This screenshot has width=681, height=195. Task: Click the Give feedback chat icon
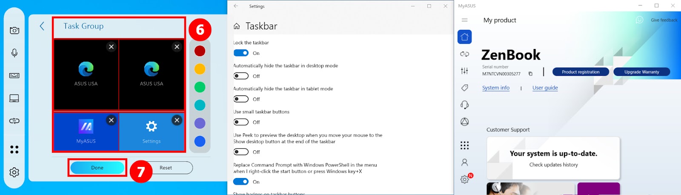tap(639, 20)
